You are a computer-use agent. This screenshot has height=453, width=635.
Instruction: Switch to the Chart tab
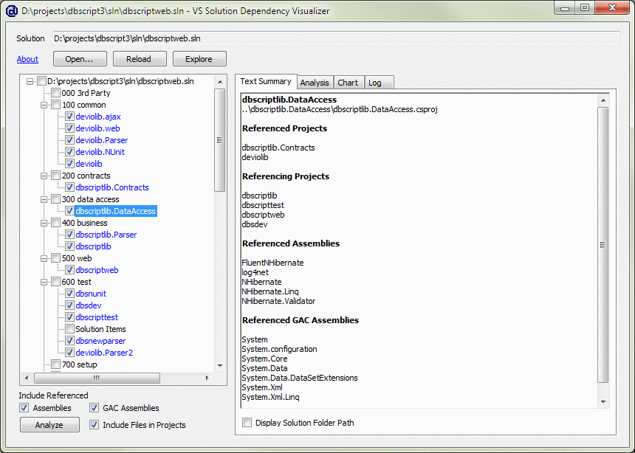pyautogui.click(x=348, y=83)
